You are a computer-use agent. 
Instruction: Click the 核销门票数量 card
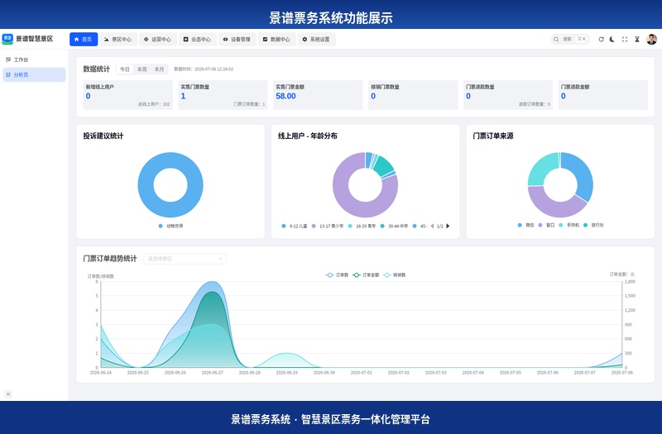tap(413, 95)
